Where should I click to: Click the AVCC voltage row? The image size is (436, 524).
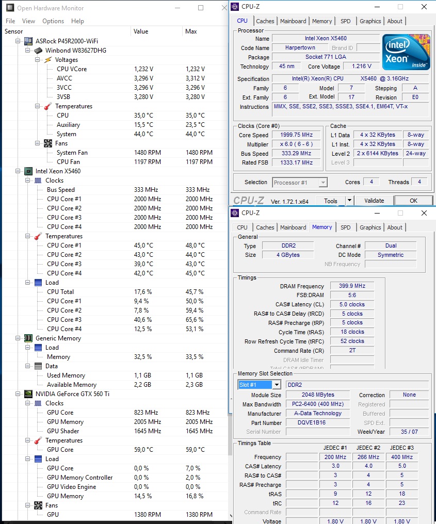[115, 78]
